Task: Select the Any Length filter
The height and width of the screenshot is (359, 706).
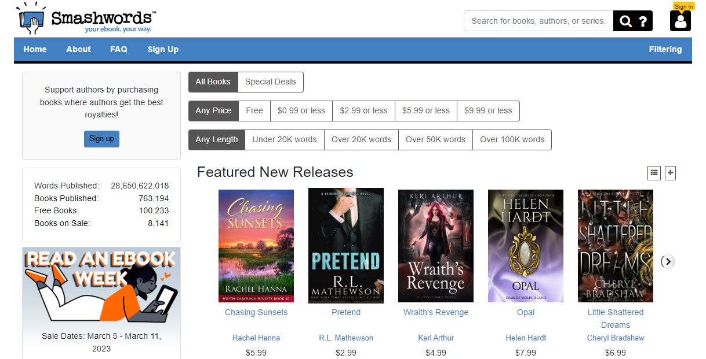Action: (217, 140)
